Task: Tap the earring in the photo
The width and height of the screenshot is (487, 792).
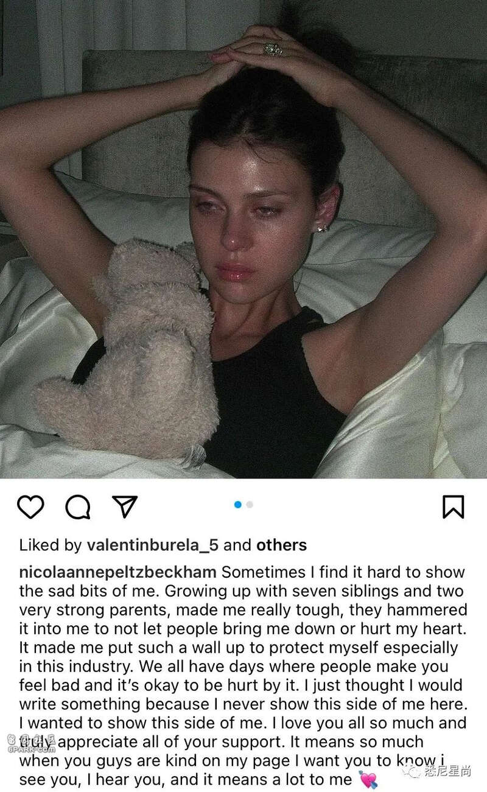Action: pyautogui.click(x=322, y=228)
